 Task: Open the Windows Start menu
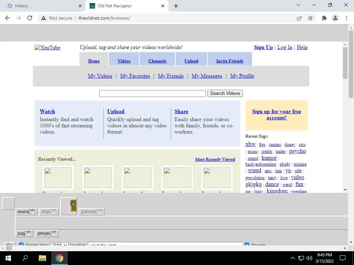point(8,258)
